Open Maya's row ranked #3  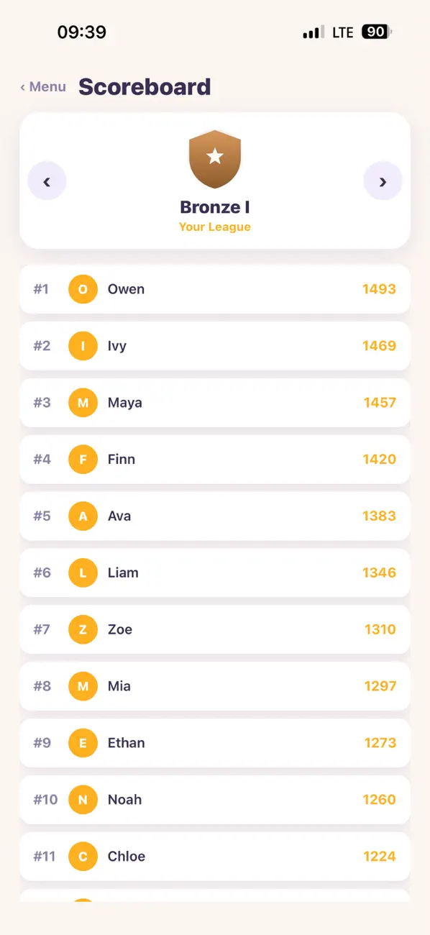click(215, 403)
